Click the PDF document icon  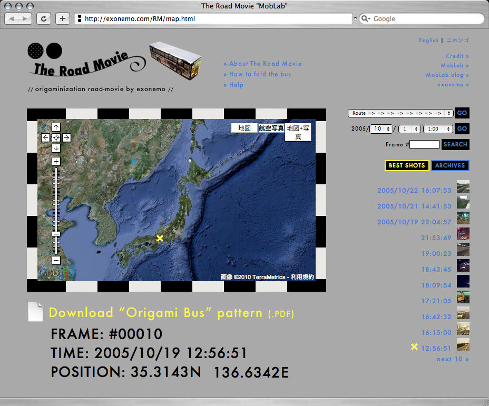35,311
